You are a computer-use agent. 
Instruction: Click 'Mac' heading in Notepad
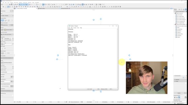(x=69, y=45)
